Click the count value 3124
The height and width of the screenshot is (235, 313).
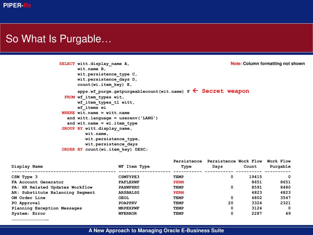coord(256,208)
